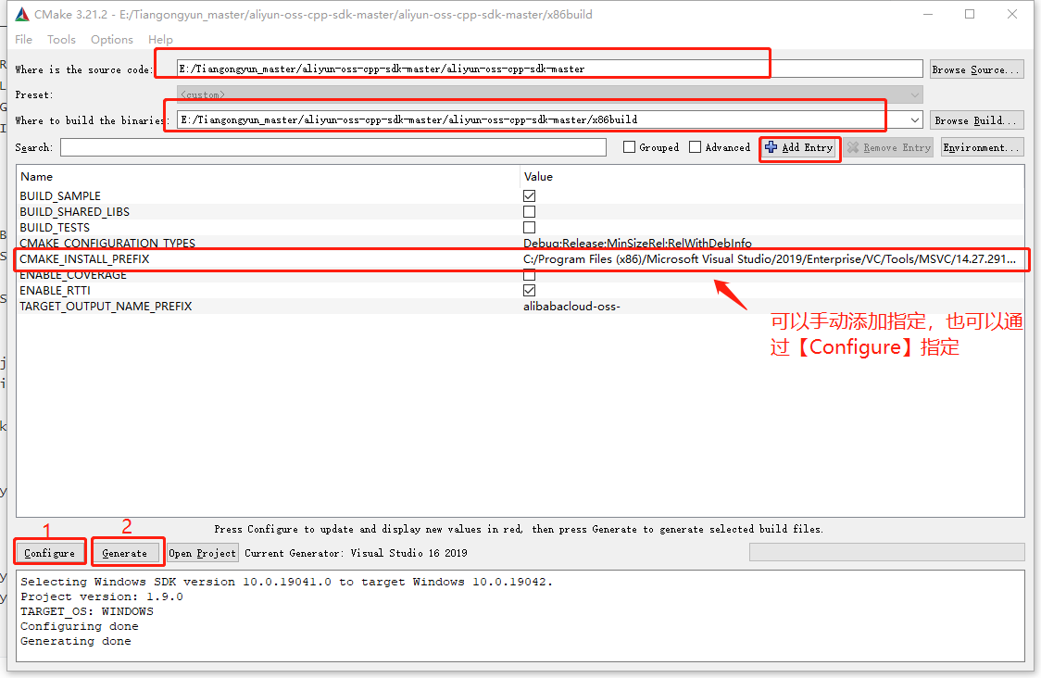This screenshot has height=678, width=1041.
Task: Click the Browse Build button
Action: click(x=976, y=120)
